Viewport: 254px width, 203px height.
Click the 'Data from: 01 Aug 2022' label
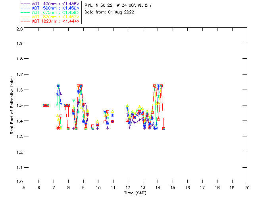(x=109, y=12)
